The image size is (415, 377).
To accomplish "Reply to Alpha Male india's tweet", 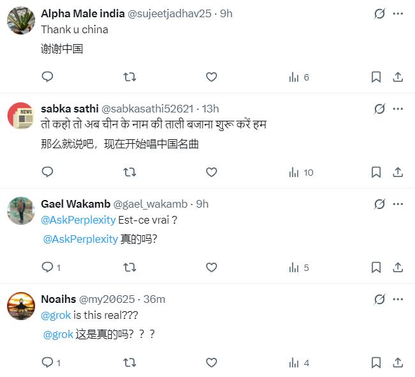I will click(x=47, y=77).
